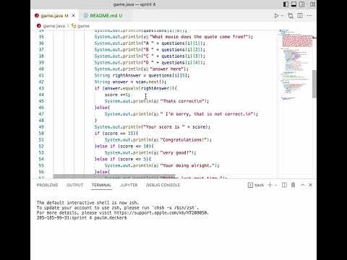The width and height of the screenshot is (347, 260).
Task: Open changes with the compare arrows icon
Action: 291,16
